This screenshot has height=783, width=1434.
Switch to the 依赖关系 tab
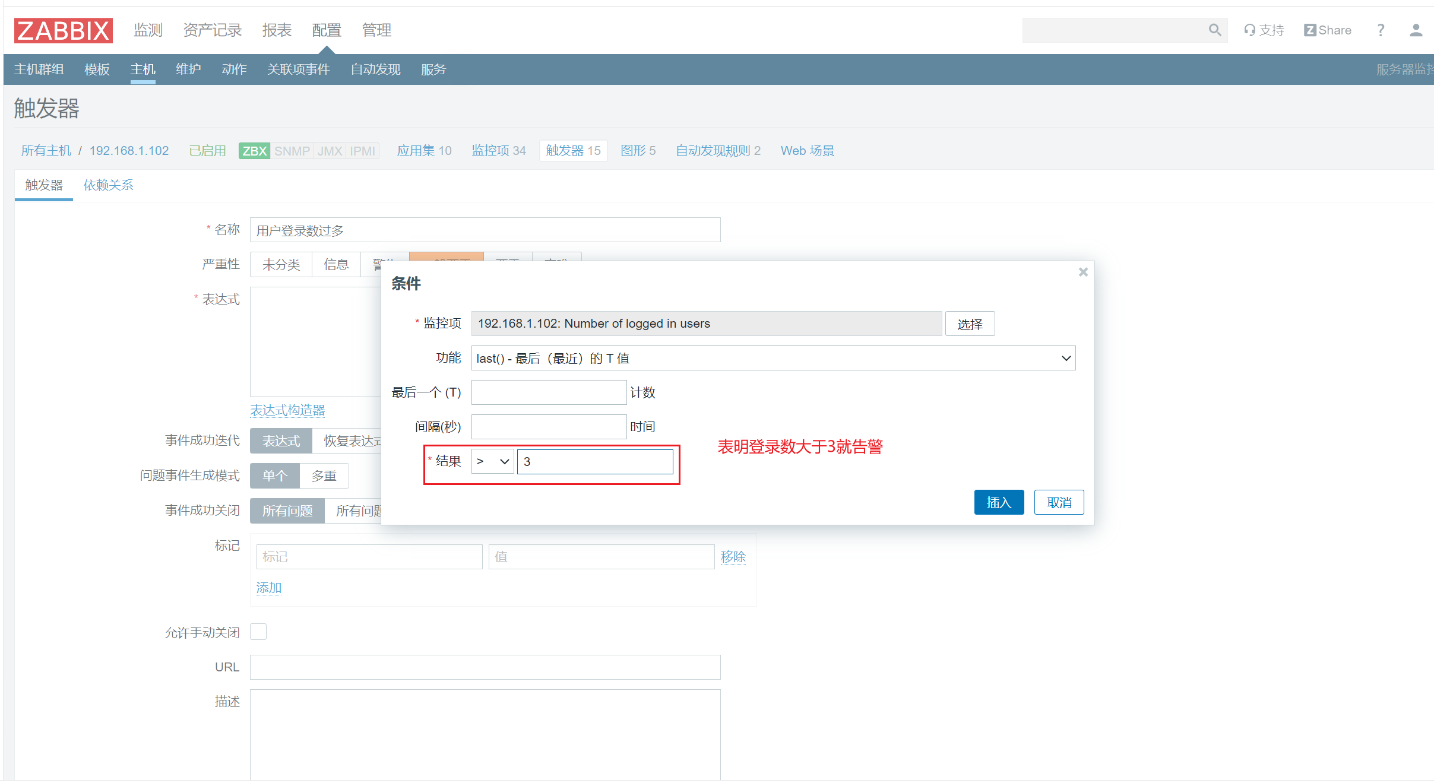pos(108,185)
